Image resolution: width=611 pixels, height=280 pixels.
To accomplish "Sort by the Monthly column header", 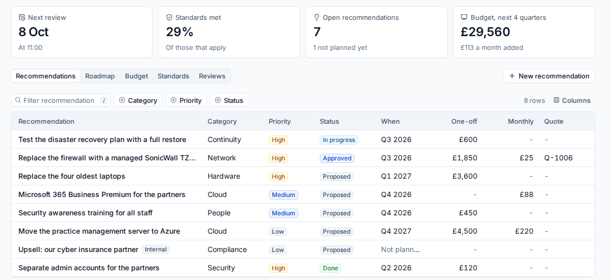I will click(x=521, y=121).
